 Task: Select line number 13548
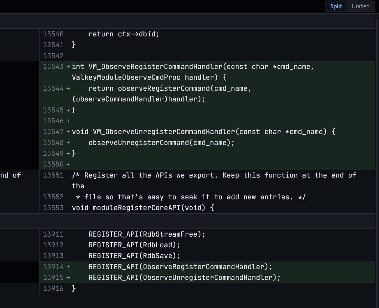tap(53, 143)
